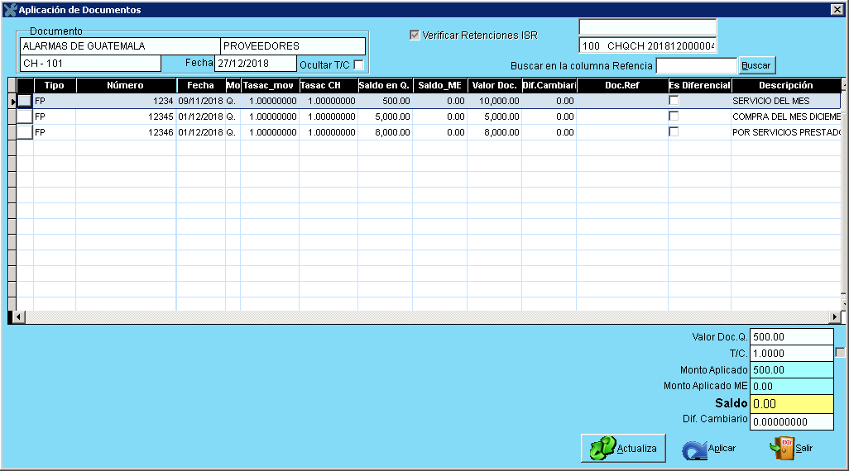
Task: Click the Actualiza refresh button
Action: pyautogui.click(x=624, y=448)
